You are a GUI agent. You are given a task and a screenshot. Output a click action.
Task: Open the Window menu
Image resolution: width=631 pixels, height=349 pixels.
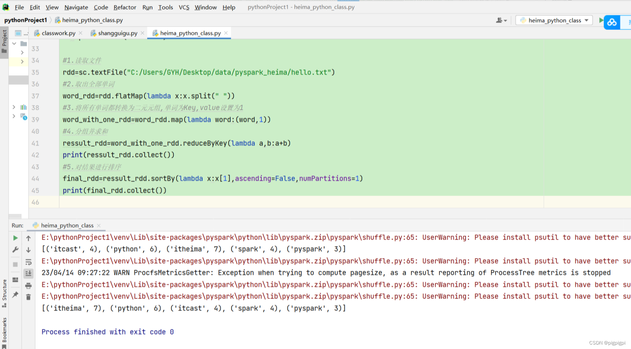point(206,7)
